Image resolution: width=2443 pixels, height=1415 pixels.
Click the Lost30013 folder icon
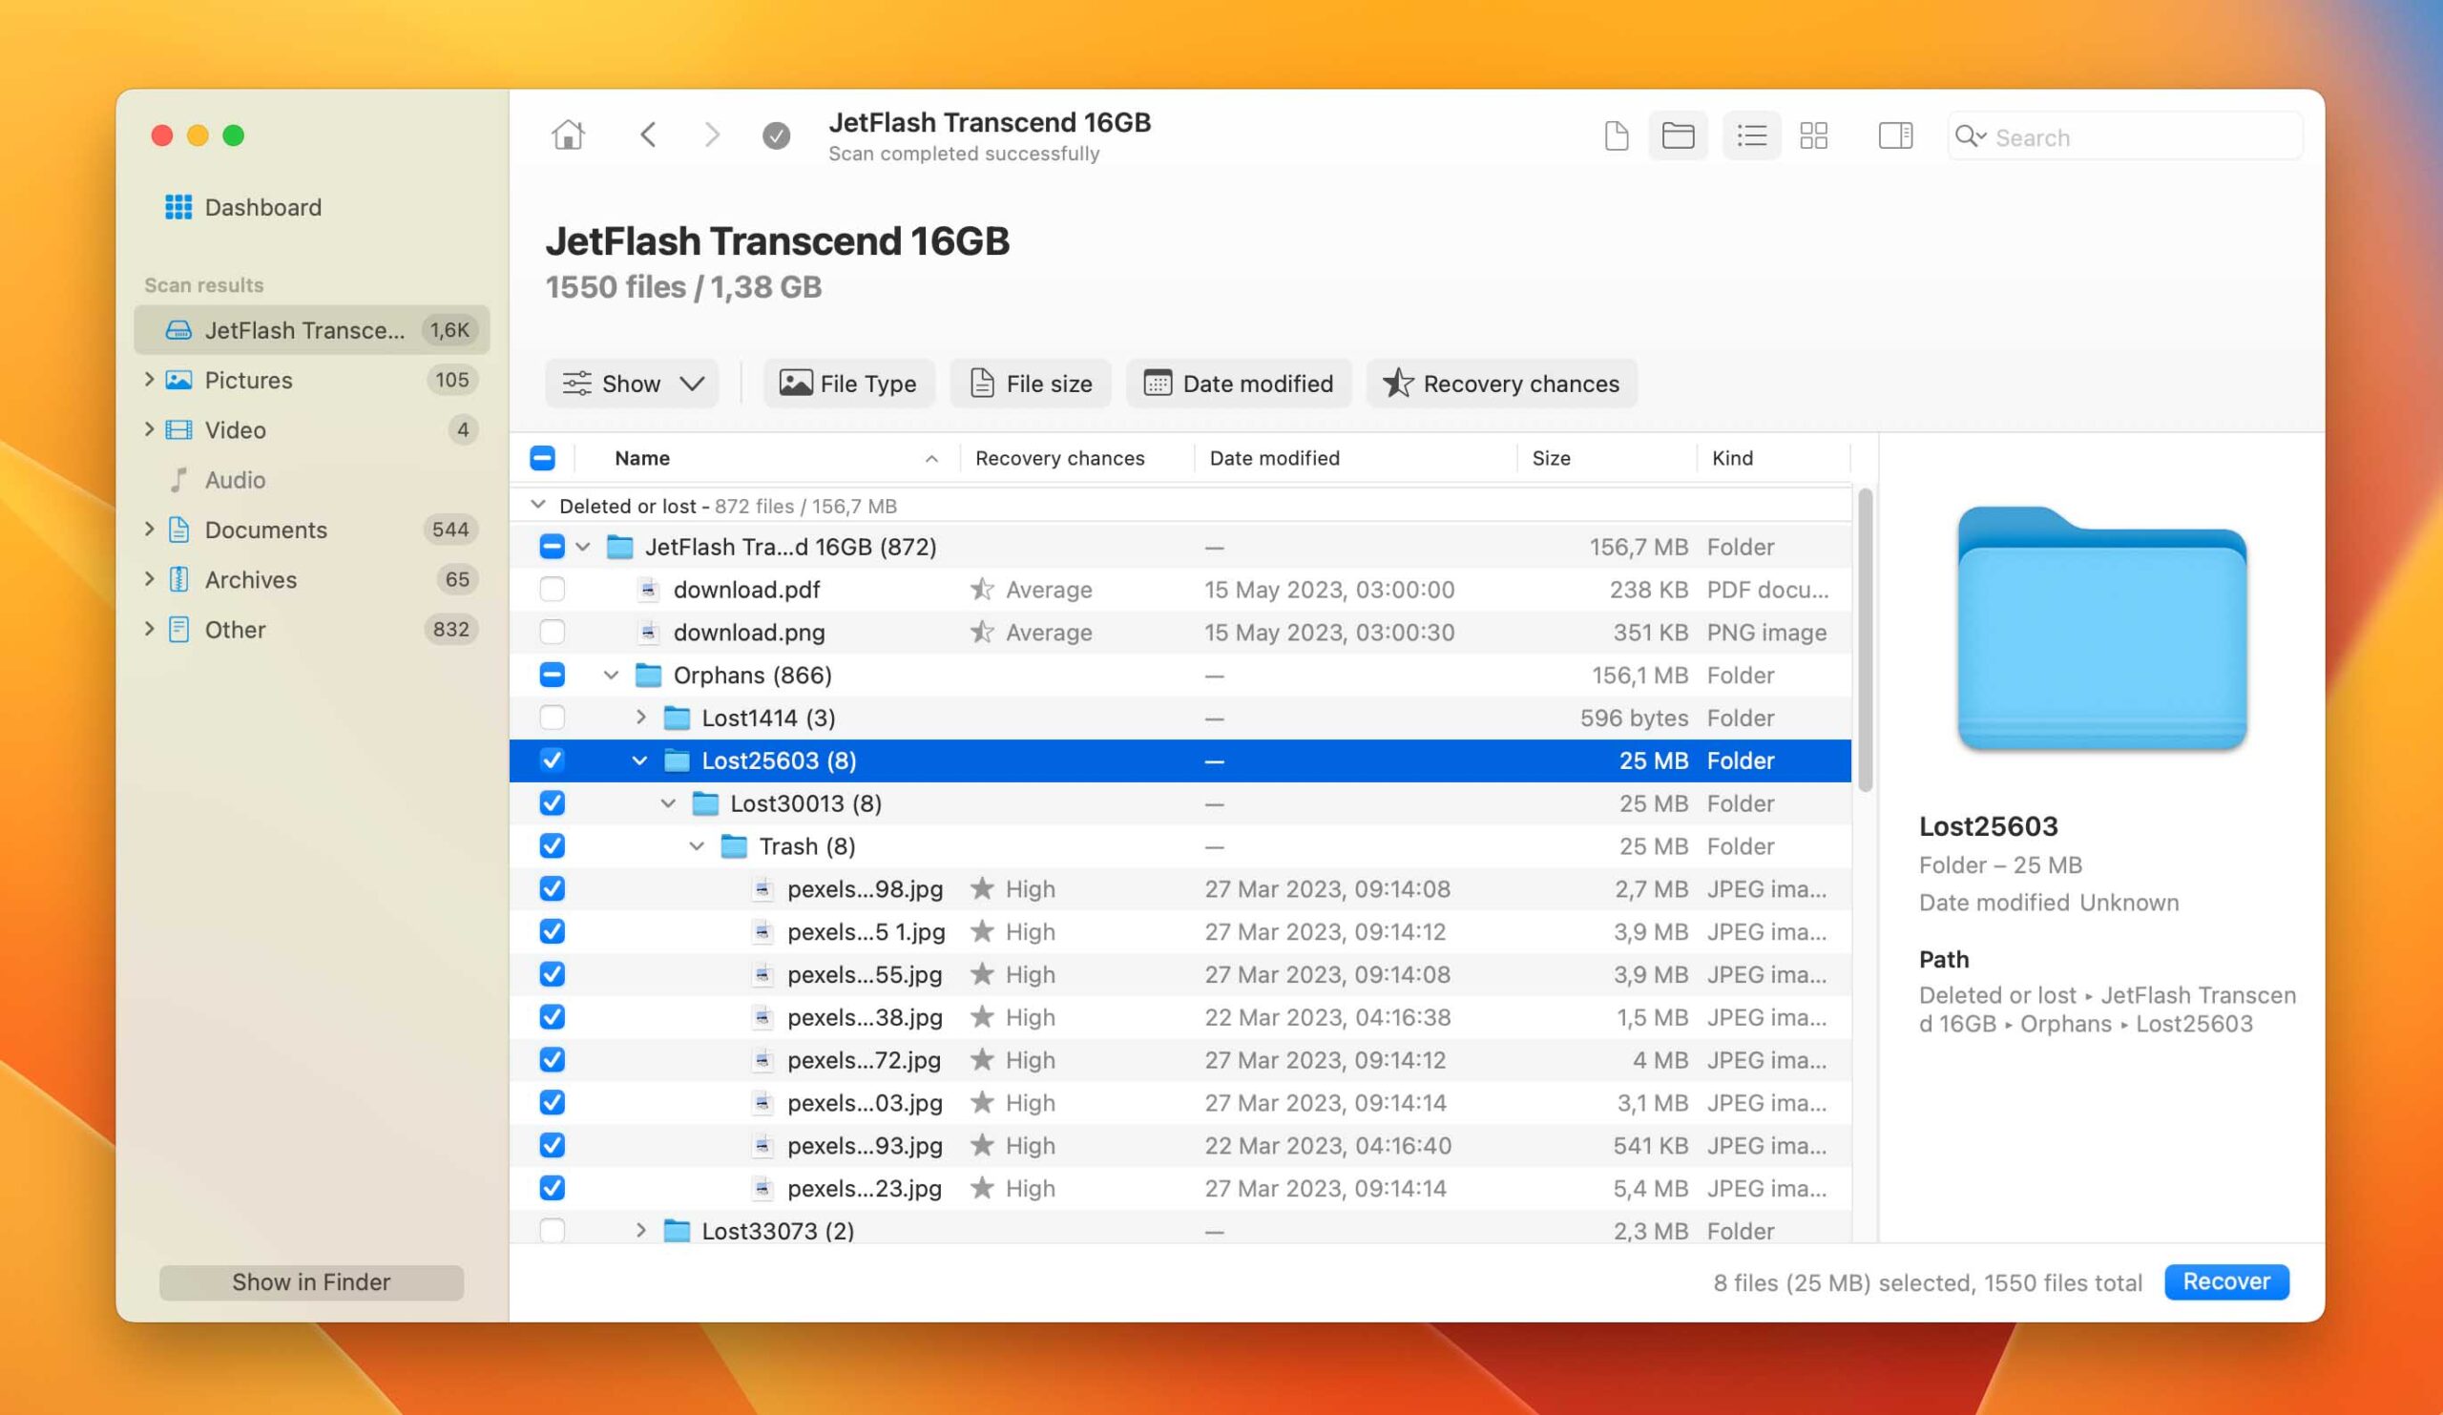[x=705, y=803]
